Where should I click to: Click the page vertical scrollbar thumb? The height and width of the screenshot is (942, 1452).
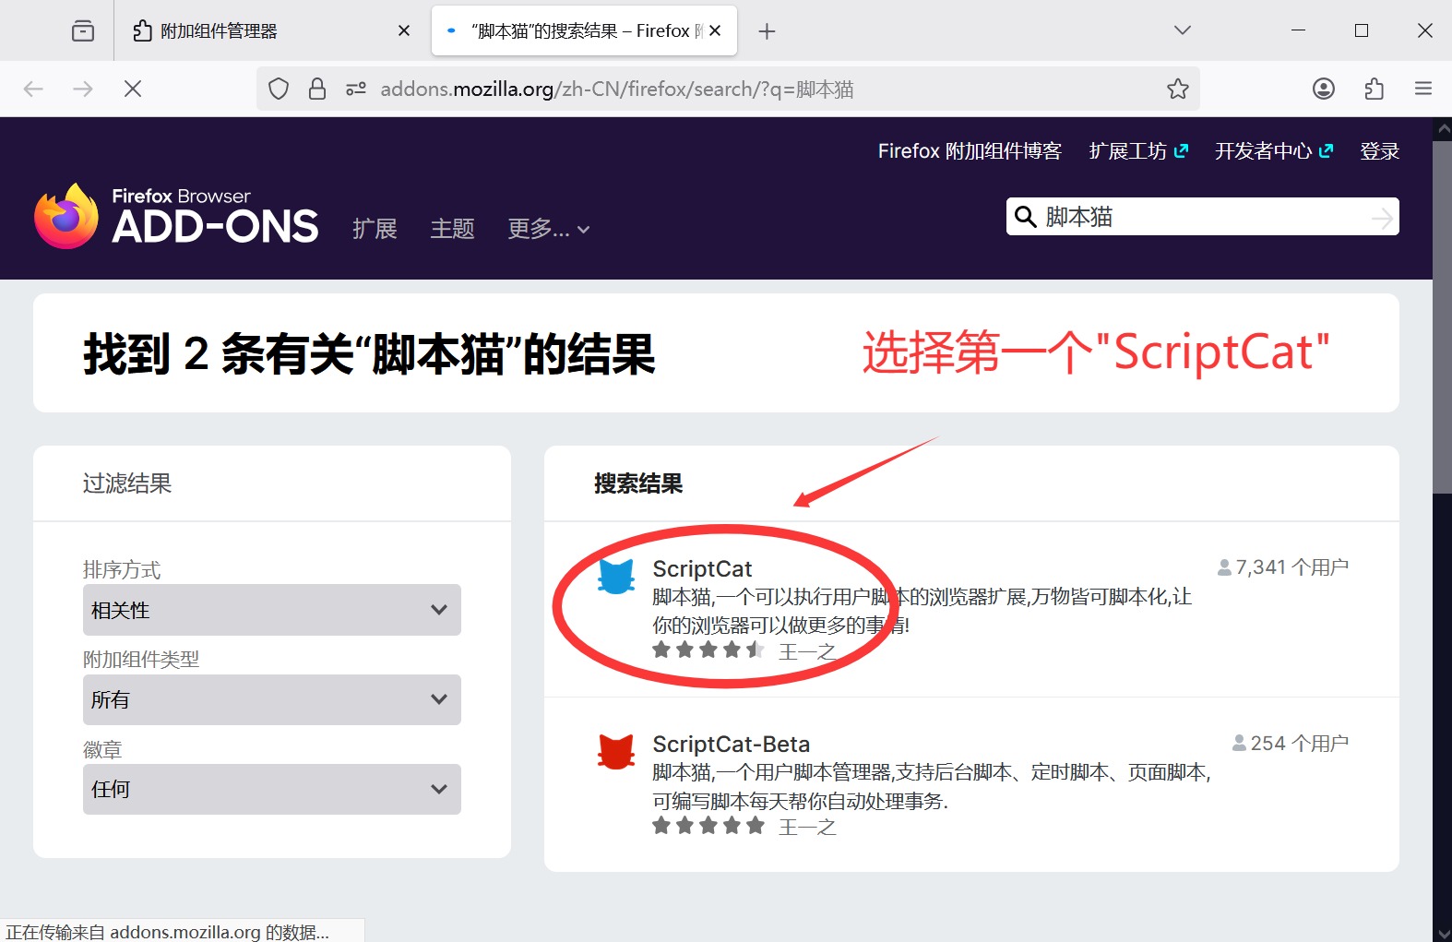(1442, 318)
